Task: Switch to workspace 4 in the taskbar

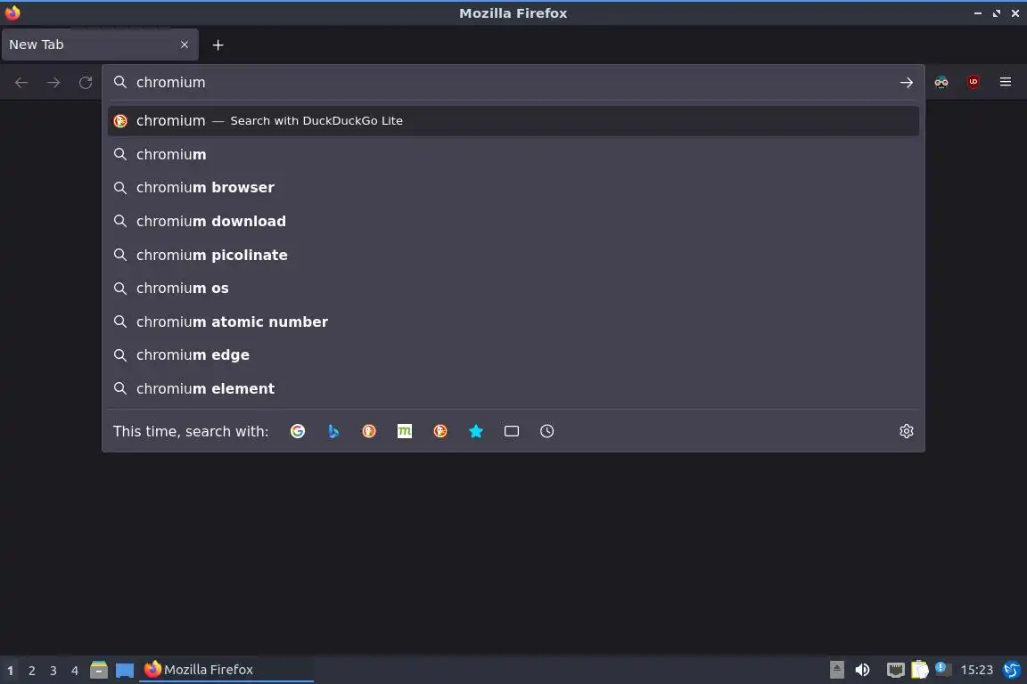Action: (x=75, y=671)
